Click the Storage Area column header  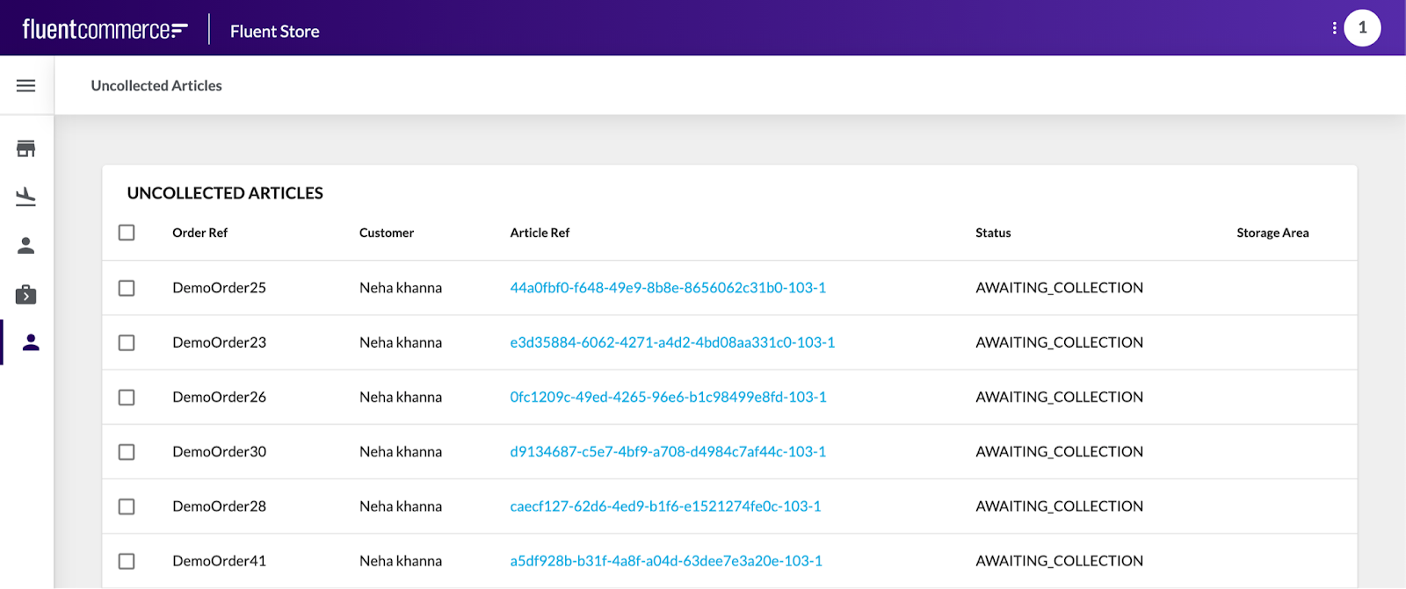coord(1272,233)
